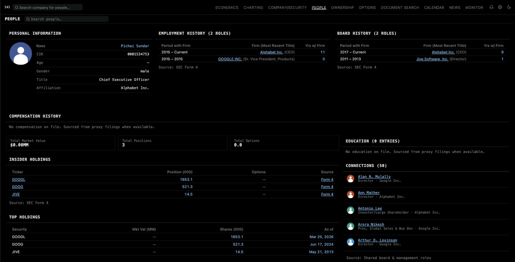Focus the Search people field

click(x=66, y=19)
